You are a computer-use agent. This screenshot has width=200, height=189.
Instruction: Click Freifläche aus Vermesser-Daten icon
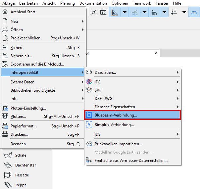89,160
